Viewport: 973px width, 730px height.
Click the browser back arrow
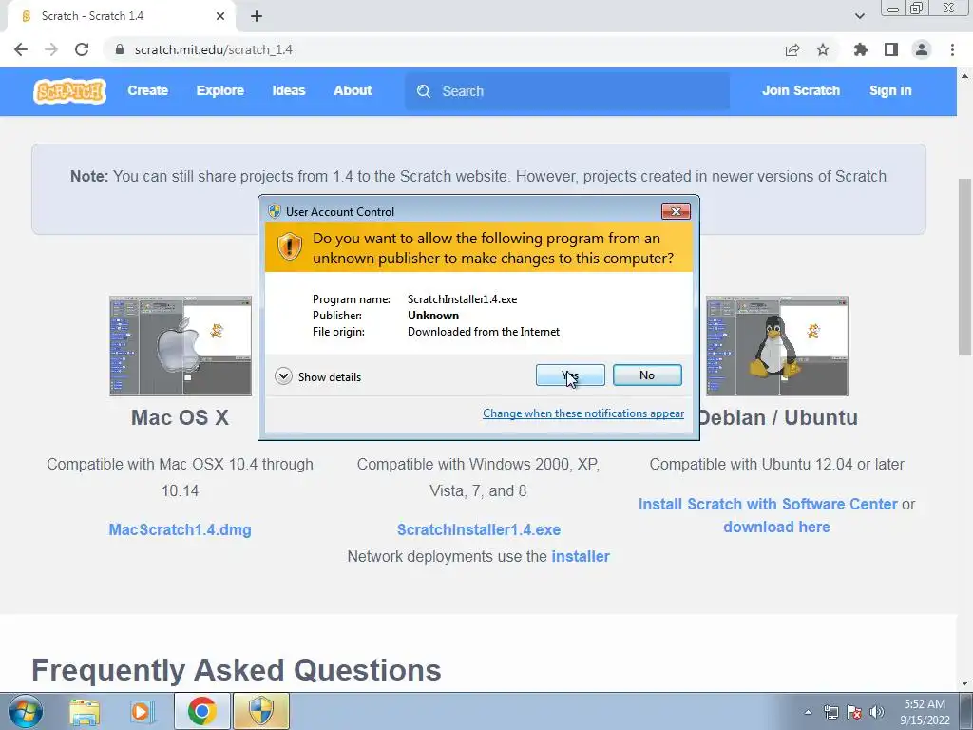coord(21,49)
